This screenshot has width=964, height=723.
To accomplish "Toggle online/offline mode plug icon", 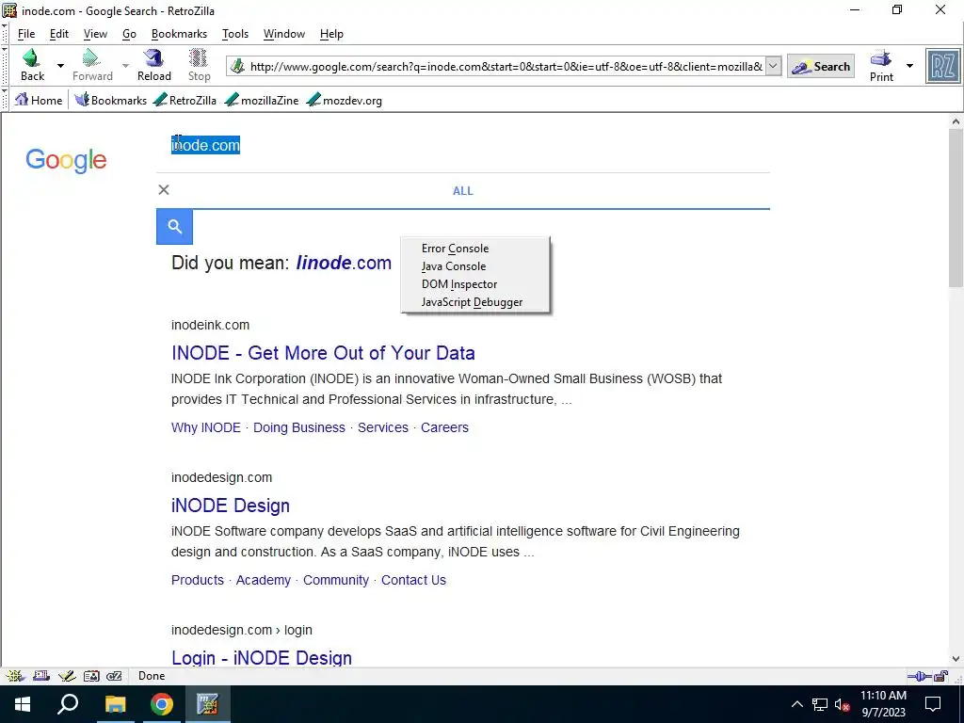I will click(x=920, y=676).
